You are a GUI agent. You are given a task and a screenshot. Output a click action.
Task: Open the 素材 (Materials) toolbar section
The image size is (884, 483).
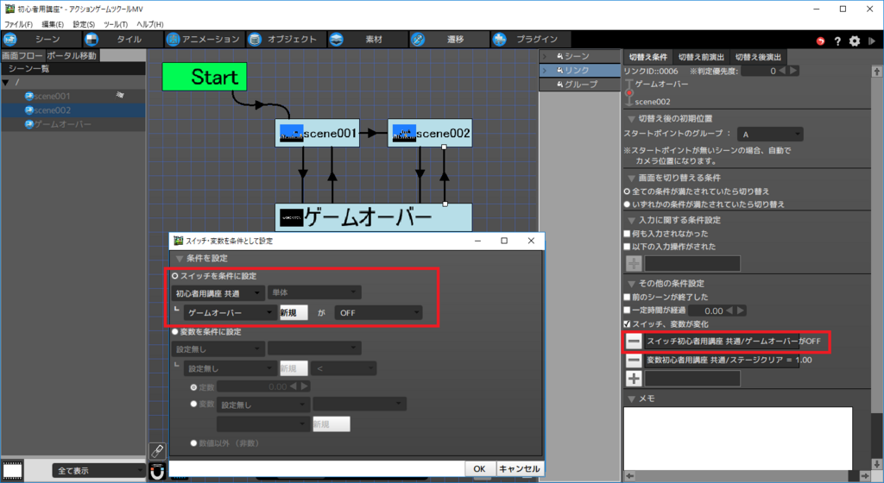click(x=367, y=40)
